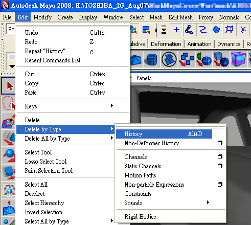Open the Normals menu
This screenshot has height=225, width=251.
tap(229, 17)
